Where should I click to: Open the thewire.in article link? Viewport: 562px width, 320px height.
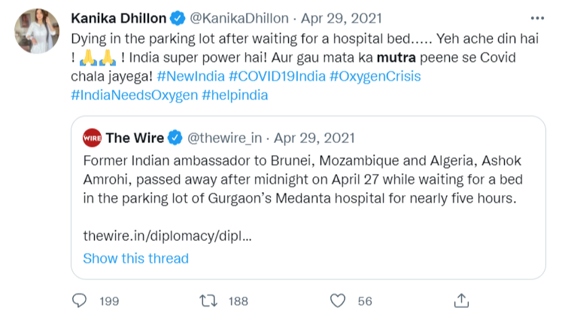(x=167, y=235)
